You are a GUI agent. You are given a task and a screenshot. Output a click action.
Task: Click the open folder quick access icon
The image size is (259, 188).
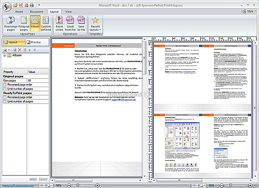click(x=16, y=5)
